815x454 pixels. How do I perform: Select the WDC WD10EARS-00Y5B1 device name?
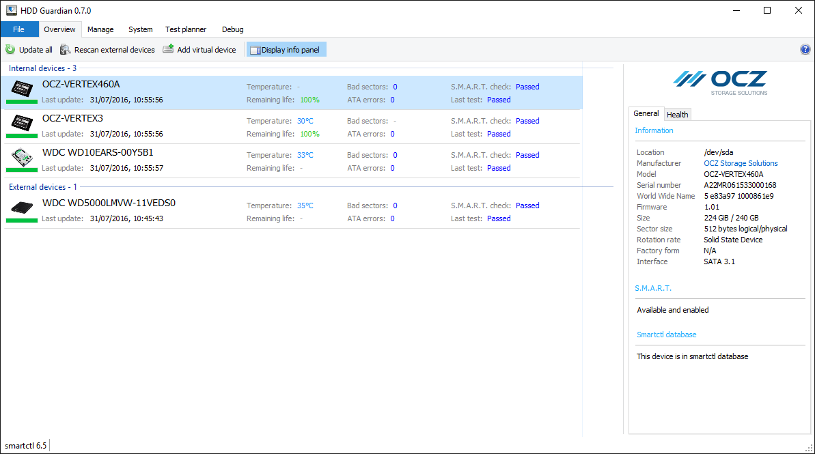tap(98, 153)
